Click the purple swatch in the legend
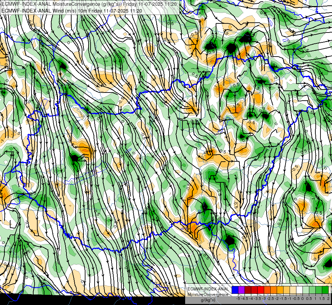The height and width of the screenshot is (305, 332). coord(241,290)
